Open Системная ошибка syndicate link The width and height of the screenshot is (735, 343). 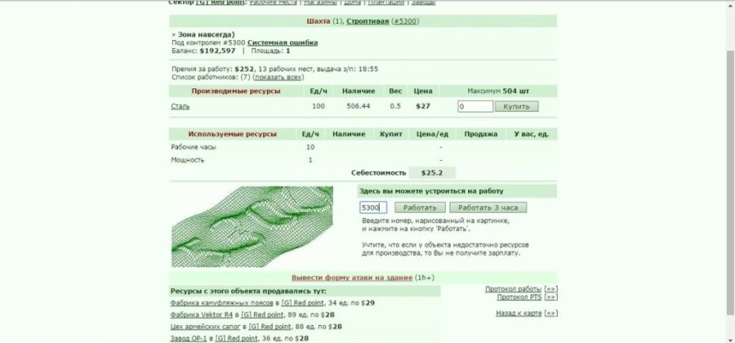pyautogui.click(x=283, y=42)
